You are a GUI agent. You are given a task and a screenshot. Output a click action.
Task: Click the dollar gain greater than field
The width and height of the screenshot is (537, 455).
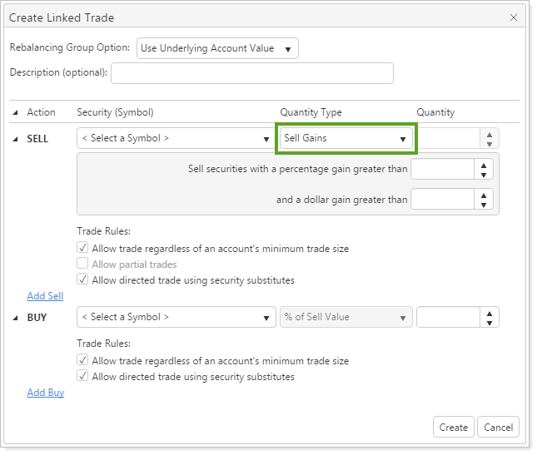[x=443, y=200]
